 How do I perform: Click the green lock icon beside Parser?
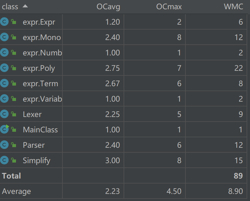point(14,145)
